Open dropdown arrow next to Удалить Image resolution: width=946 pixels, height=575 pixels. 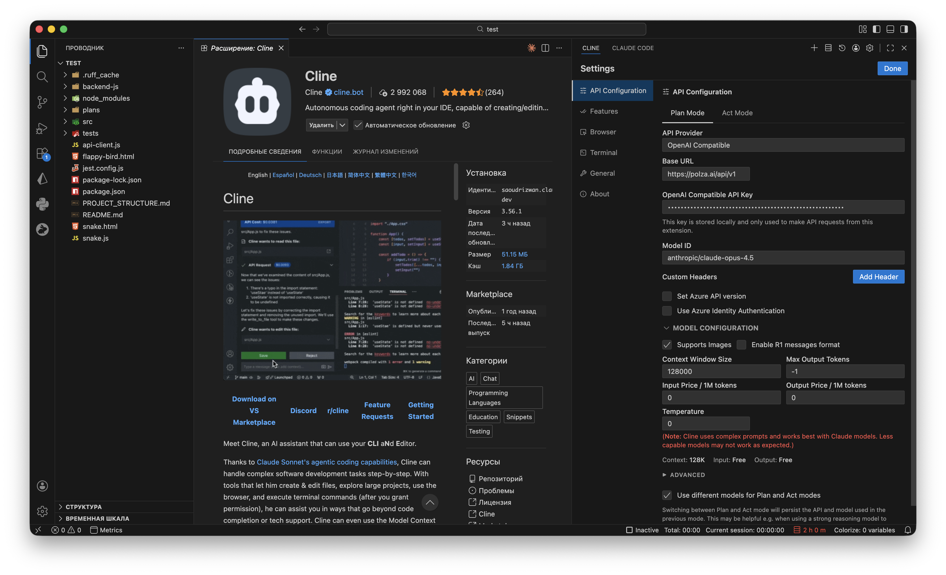[x=342, y=125]
